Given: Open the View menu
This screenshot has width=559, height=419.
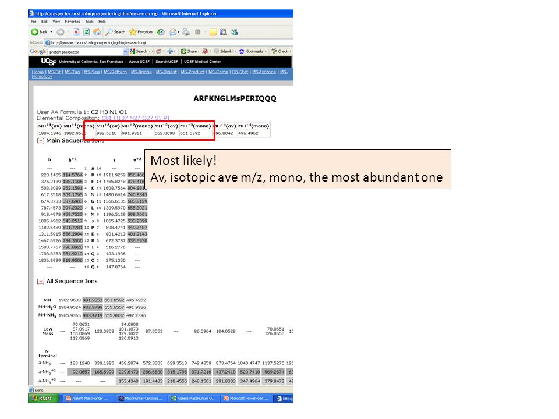Looking at the screenshot, I should pos(56,22).
